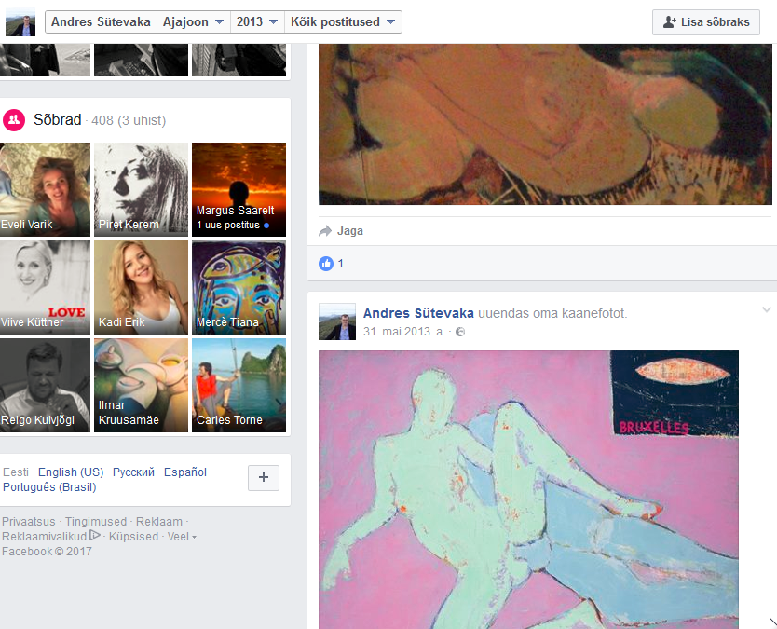
Task: Open the Küpsised footer link
Action: (x=133, y=537)
